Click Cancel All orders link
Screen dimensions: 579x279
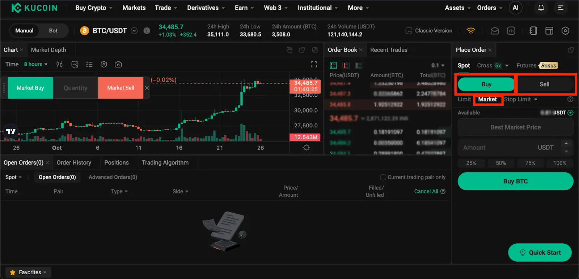click(x=426, y=191)
